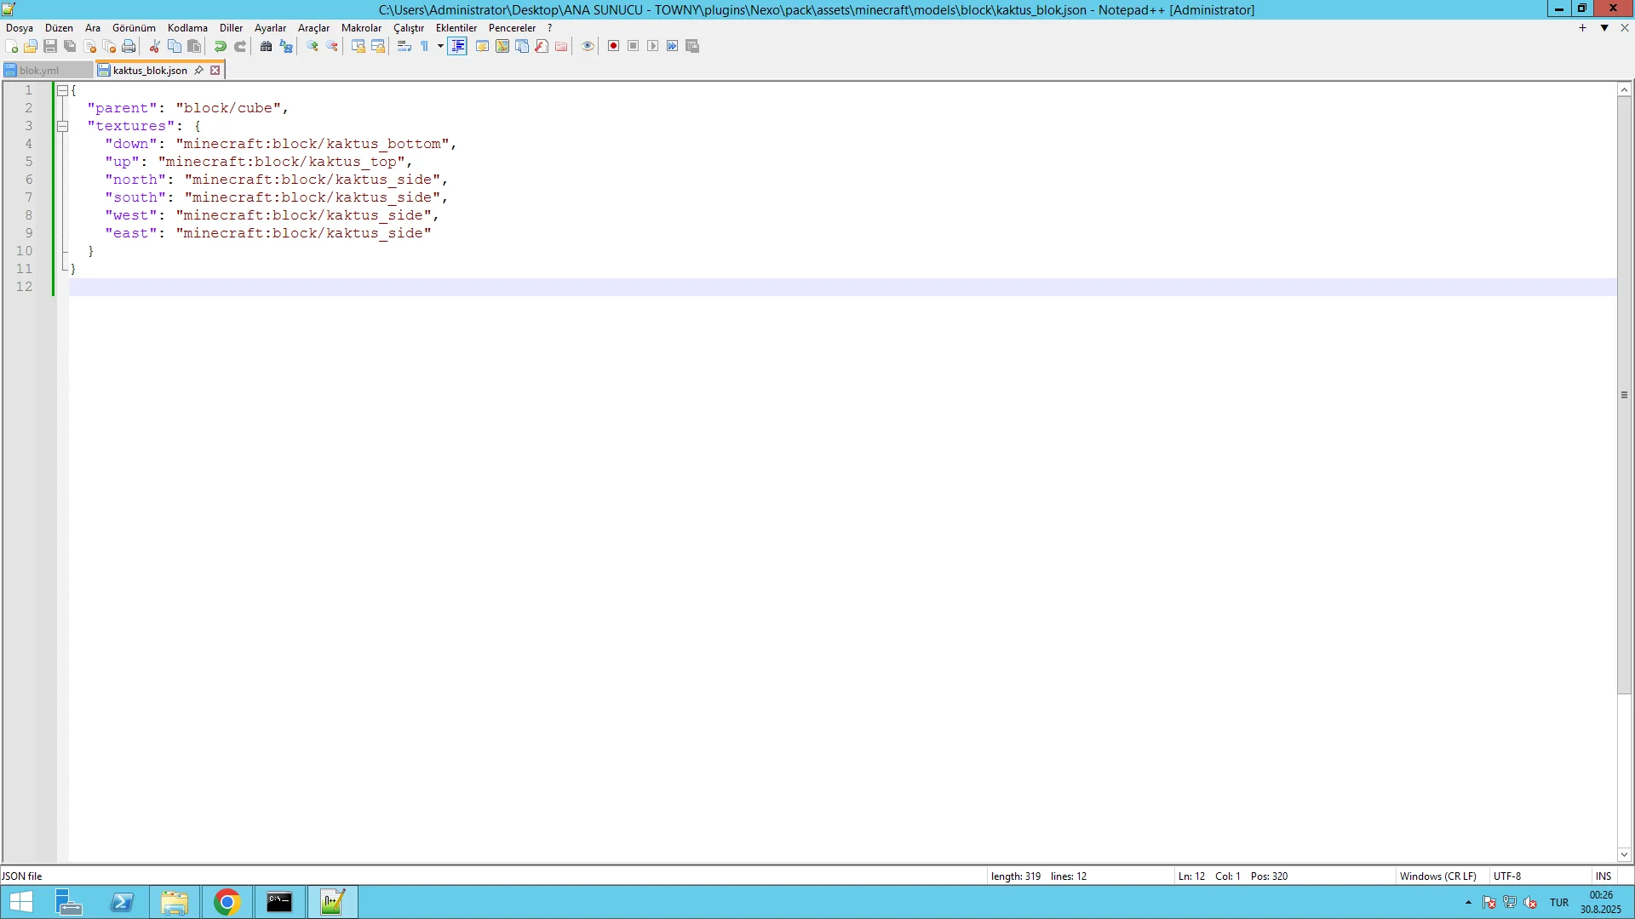Click the synchronize horizontal scrolling icon
Viewport: 1635px width, 919px height.
pos(378,46)
